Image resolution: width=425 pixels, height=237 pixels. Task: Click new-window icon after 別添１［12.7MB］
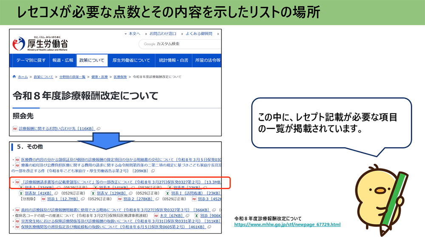tap(83, 199)
